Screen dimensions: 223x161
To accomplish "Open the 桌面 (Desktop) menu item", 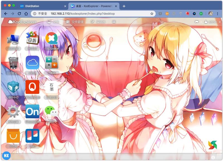I will 53,22.
